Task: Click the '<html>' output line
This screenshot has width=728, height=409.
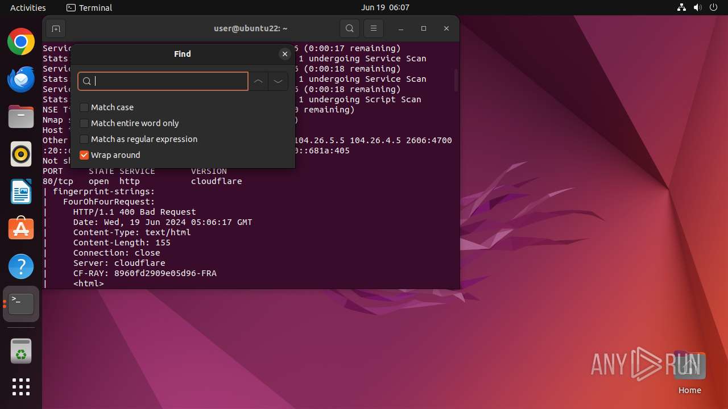Action: pyautogui.click(x=89, y=283)
